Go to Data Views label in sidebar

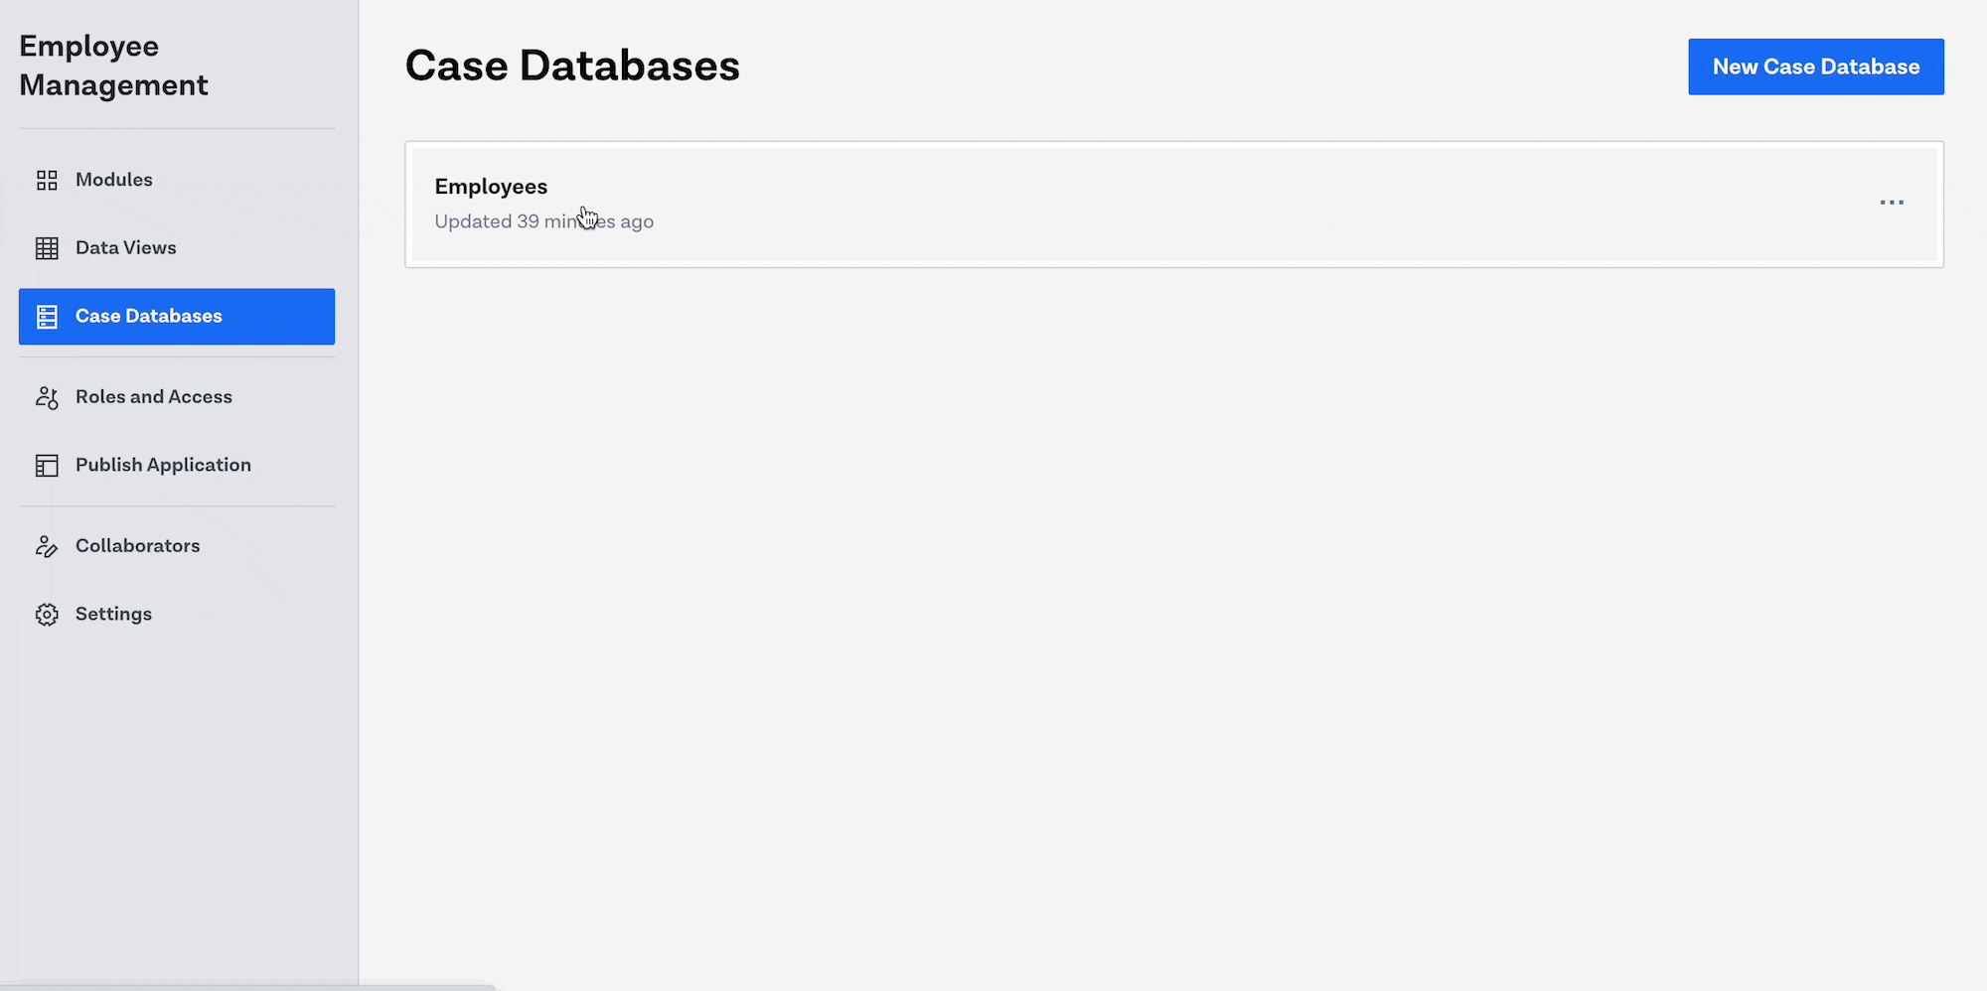(126, 248)
